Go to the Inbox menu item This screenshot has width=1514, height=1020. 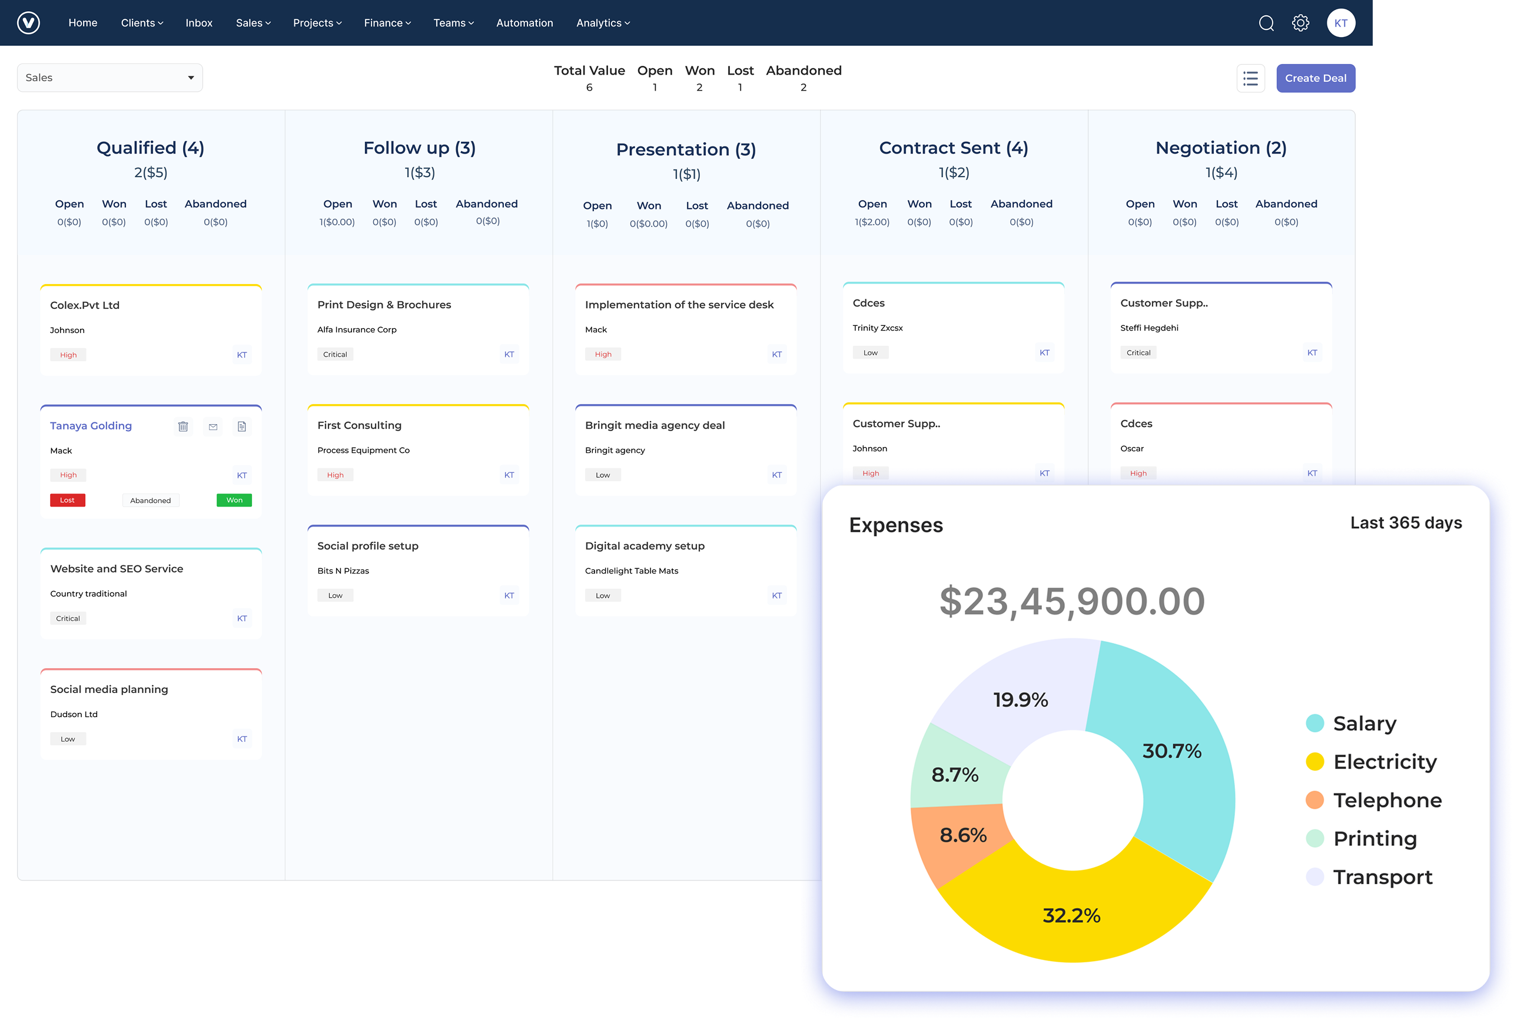(x=198, y=23)
